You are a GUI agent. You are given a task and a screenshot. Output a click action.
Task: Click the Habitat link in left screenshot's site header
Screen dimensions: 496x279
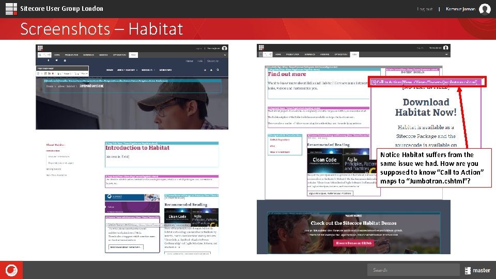click(x=190, y=61)
